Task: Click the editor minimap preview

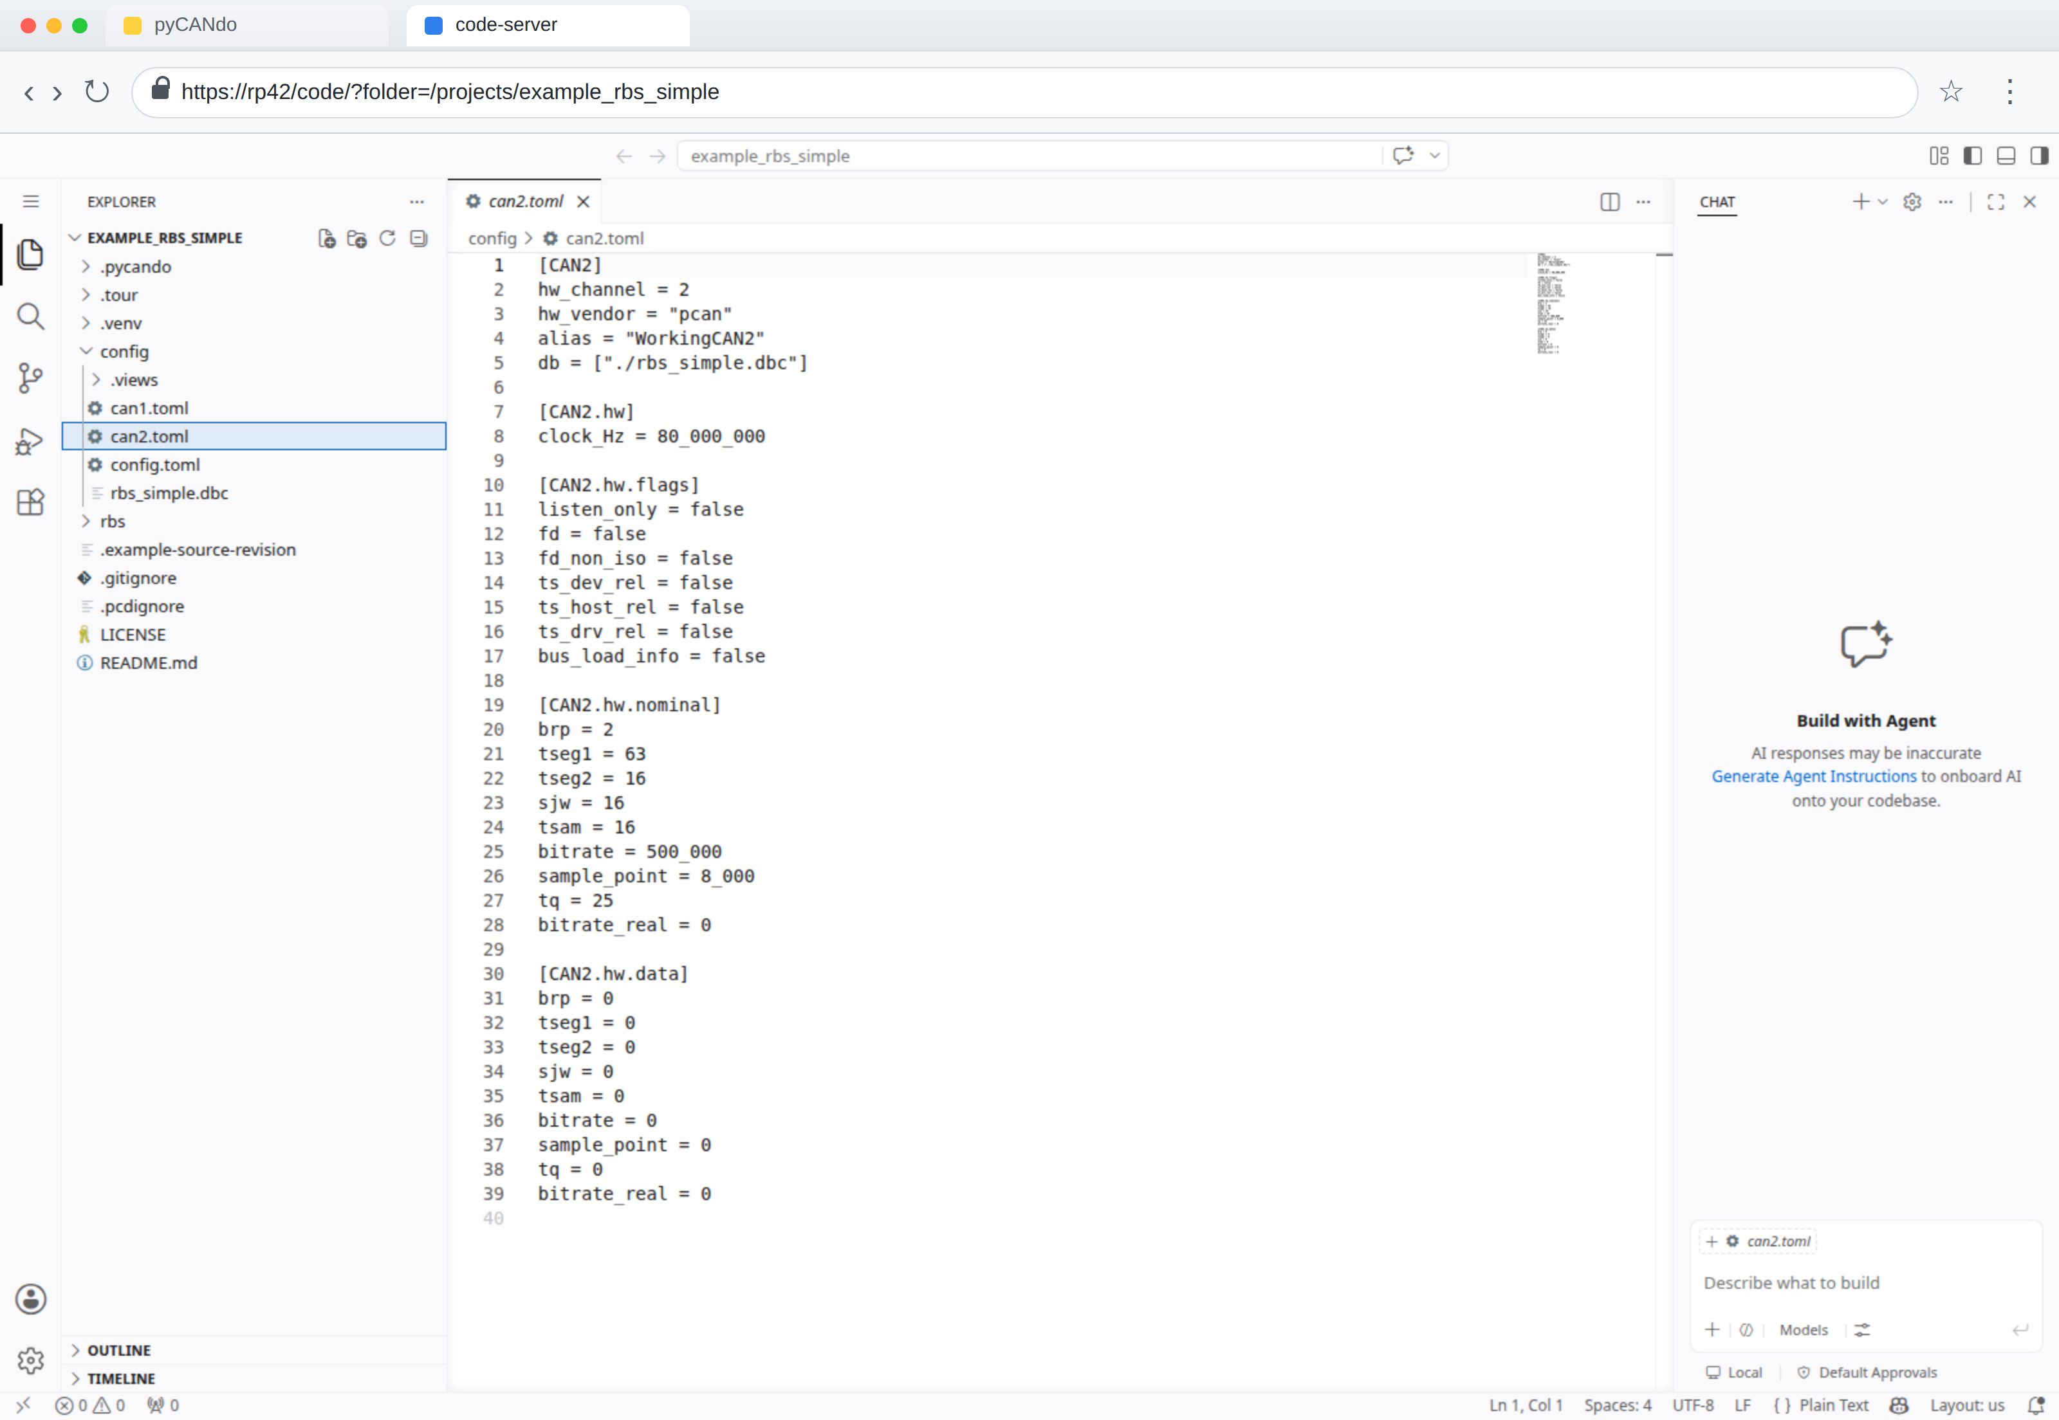Action: [1553, 304]
